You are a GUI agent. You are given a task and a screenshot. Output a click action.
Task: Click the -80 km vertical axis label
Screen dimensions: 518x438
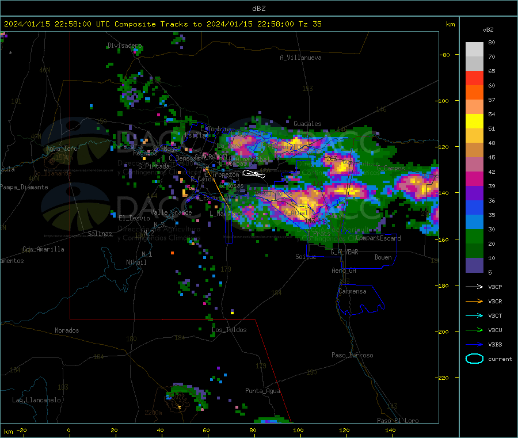445,55
